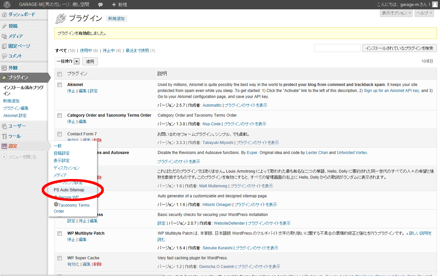Click 編集 under Category Order and Taxonomy Terms Order
The height and width of the screenshot is (276, 440).
tap(82, 121)
